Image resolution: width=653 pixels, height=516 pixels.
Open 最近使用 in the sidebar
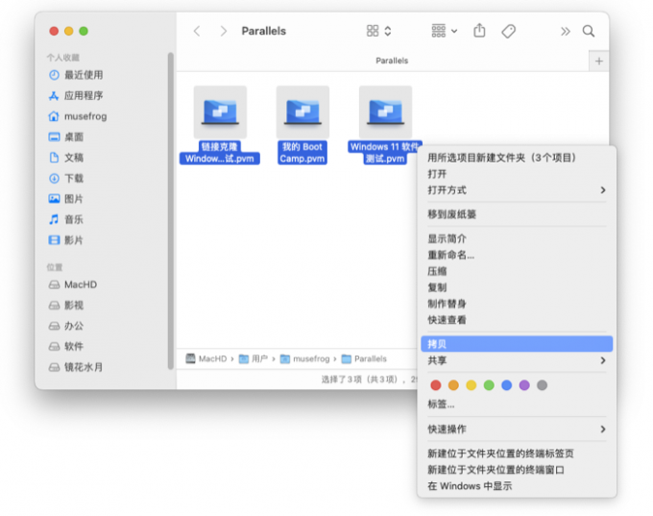pos(76,75)
